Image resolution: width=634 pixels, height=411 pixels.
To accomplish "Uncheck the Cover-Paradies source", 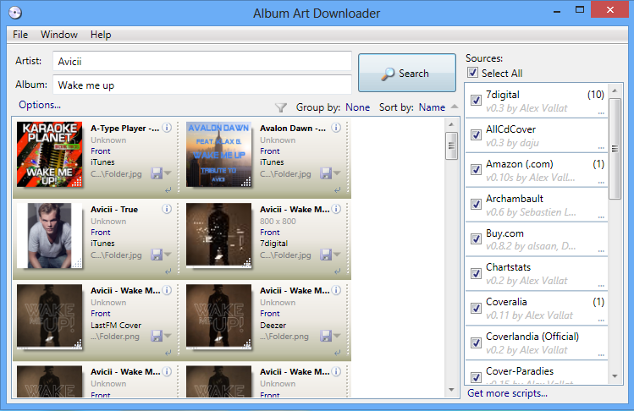I will (x=476, y=377).
